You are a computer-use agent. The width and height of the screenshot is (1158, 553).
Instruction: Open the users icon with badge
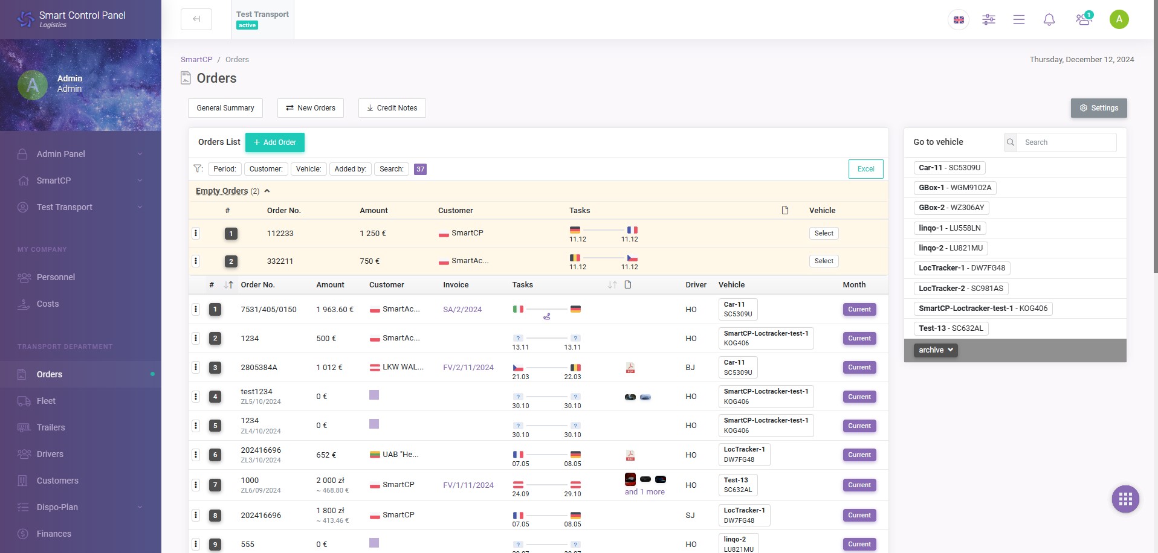click(1083, 20)
